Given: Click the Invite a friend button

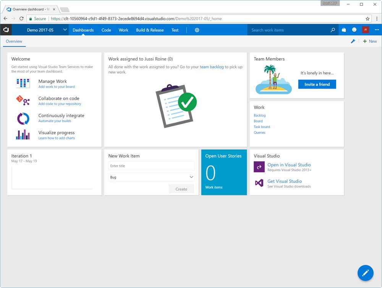Looking at the screenshot, I should click(x=317, y=84).
